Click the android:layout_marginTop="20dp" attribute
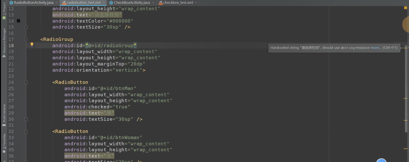The width and height of the screenshot is (409, 162). (x=99, y=64)
